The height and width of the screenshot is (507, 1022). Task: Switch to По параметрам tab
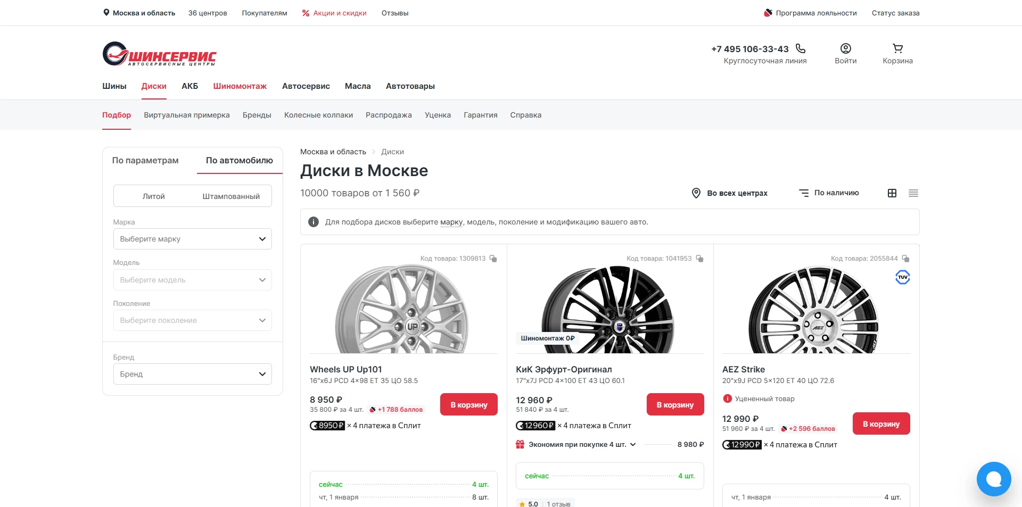click(x=145, y=161)
